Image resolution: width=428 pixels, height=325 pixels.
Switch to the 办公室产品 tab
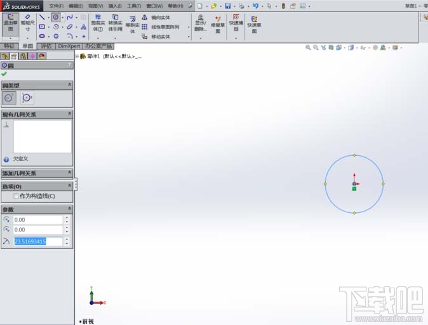coord(98,46)
